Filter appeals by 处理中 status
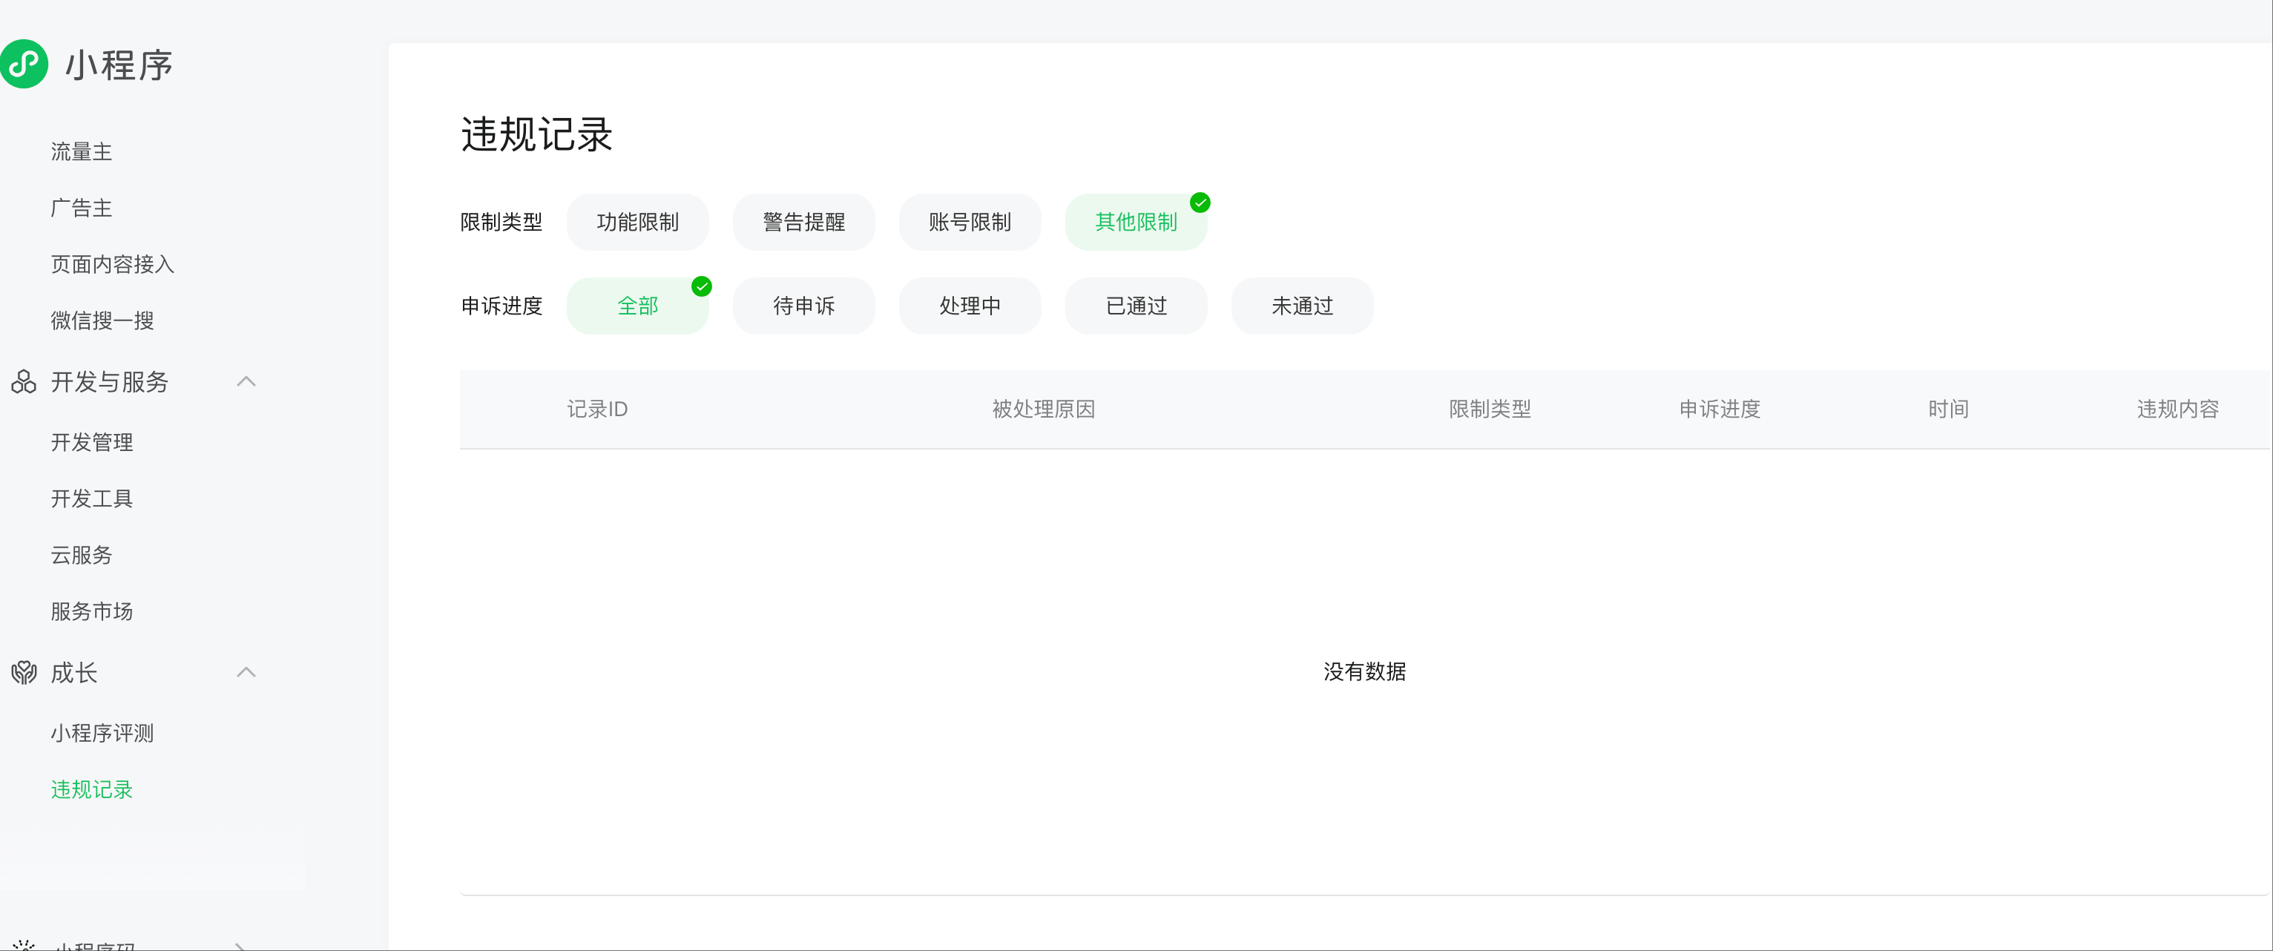The height and width of the screenshot is (951, 2273). click(x=969, y=306)
